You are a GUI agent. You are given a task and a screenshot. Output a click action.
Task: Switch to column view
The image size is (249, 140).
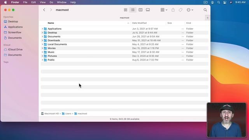pos(140,10)
